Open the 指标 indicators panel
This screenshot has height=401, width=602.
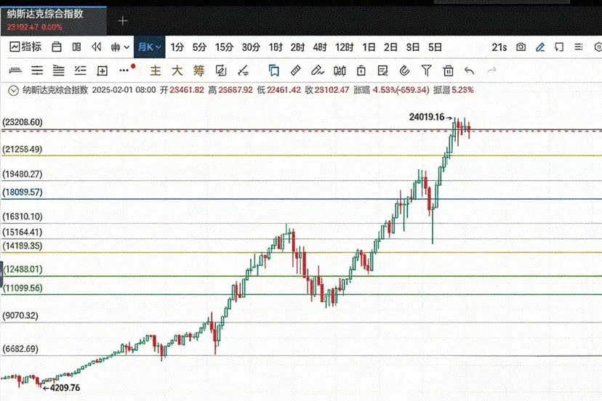coord(25,46)
